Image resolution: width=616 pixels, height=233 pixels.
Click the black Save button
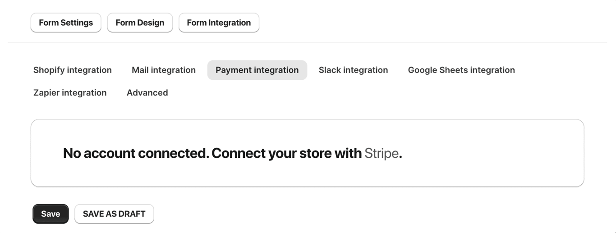(x=51, y=214)
